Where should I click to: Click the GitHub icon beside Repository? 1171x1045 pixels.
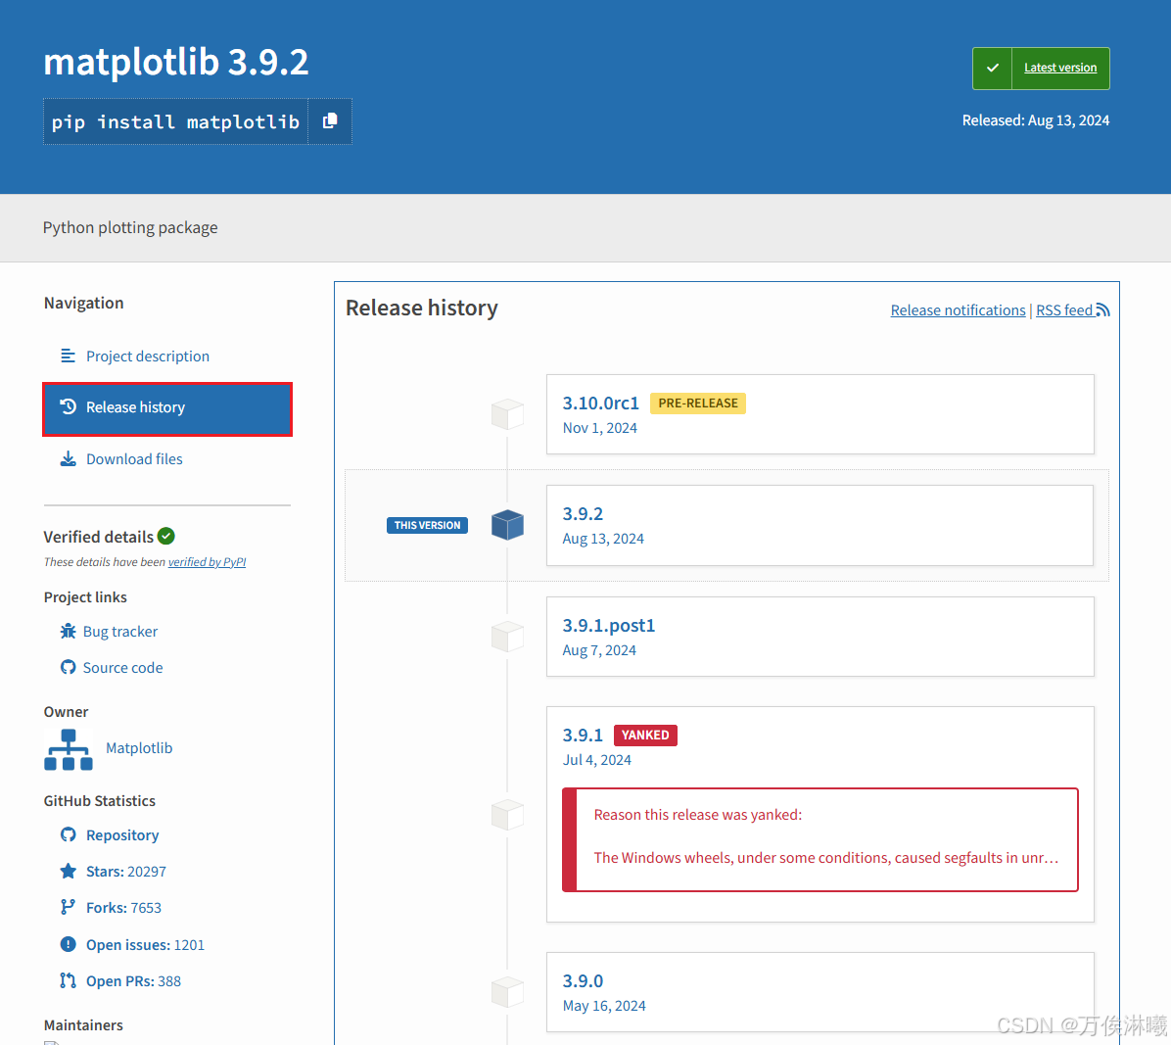tap(68, 834)
